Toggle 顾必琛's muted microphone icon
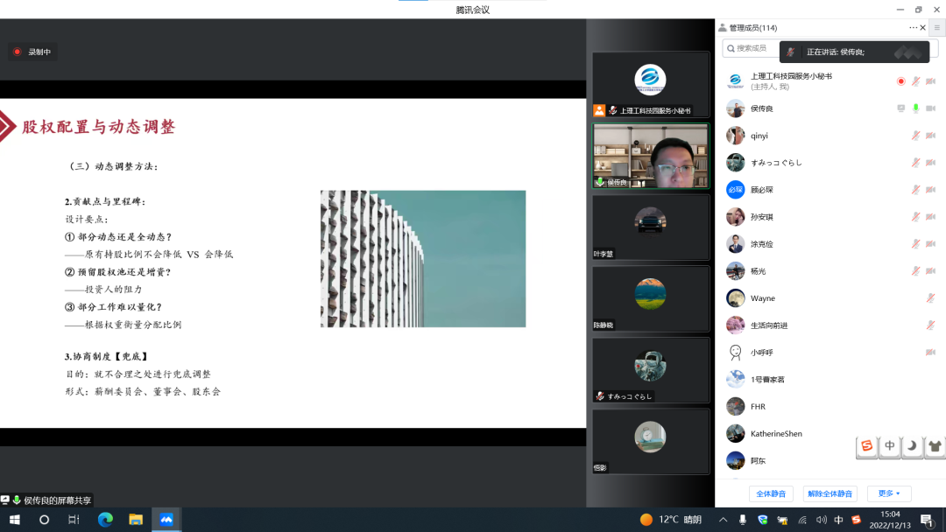This screenshot has width=946, height=532. coord(916,190)
